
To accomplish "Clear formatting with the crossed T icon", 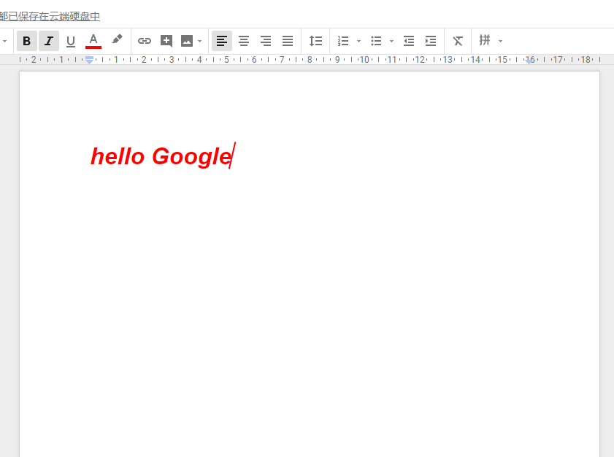I will 458,41.
